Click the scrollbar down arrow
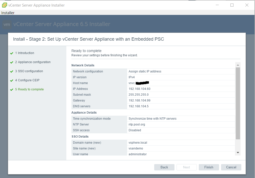 pos(238,152)
